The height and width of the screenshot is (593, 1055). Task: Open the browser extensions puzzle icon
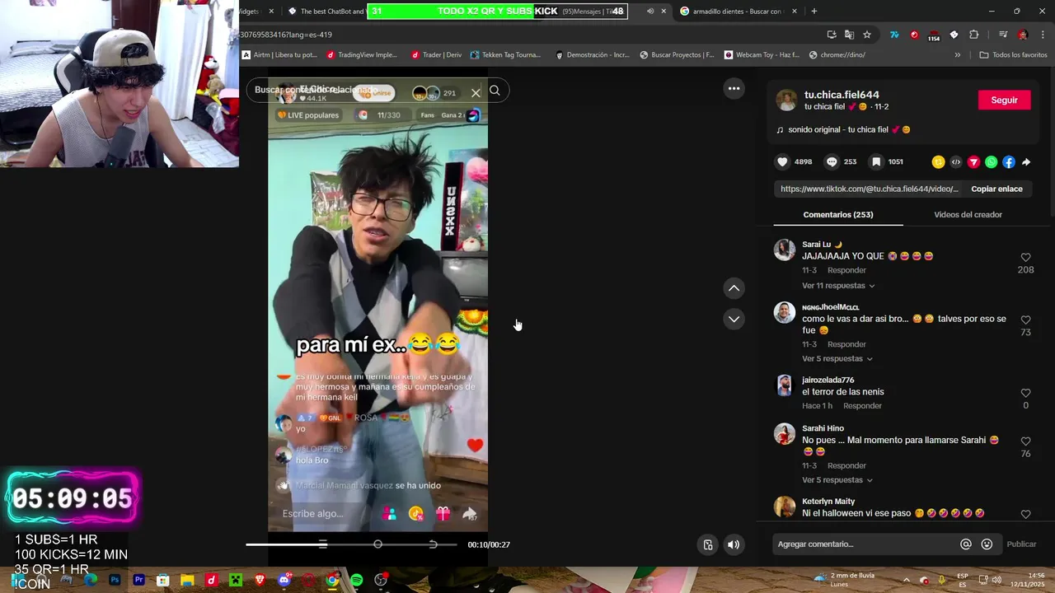(x=974, y=35)
